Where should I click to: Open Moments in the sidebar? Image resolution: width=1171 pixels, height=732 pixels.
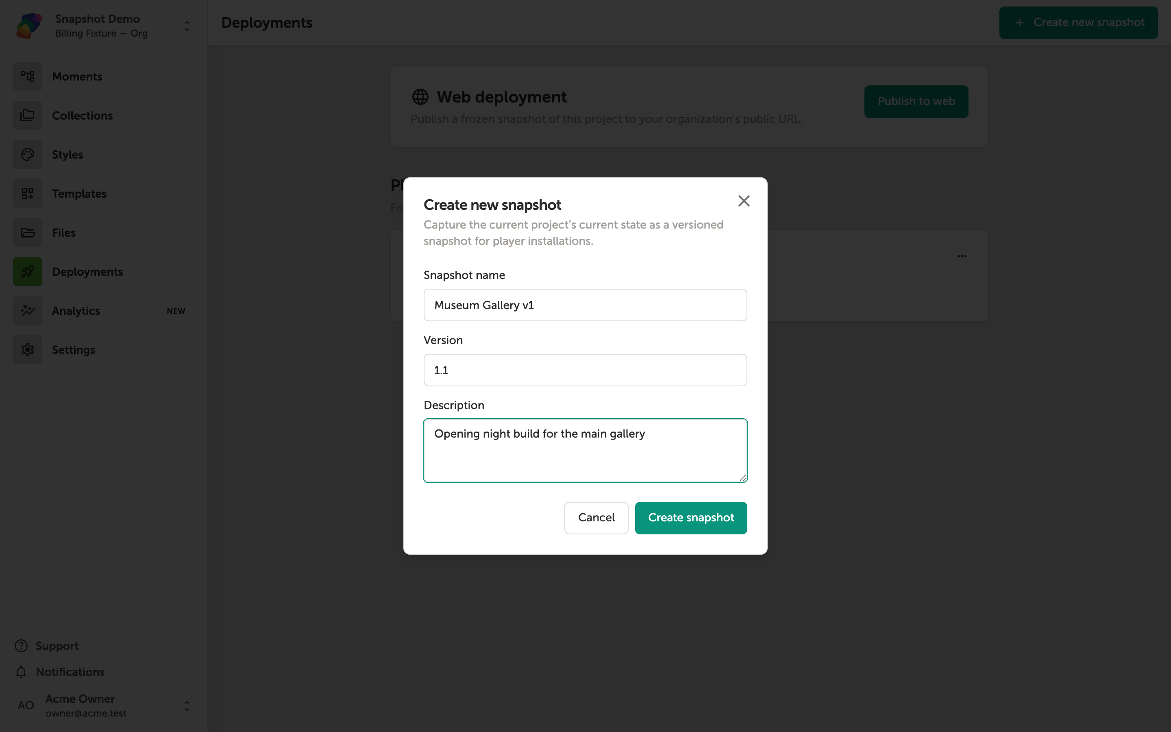click(x=104, y=76)
